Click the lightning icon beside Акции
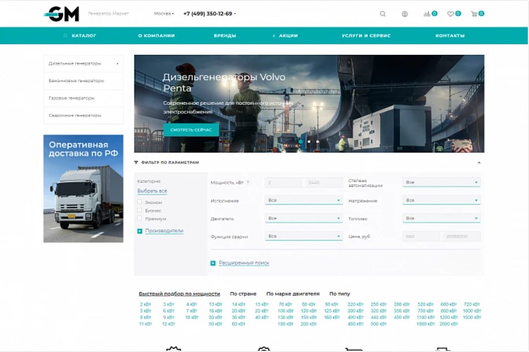 coord(274,36)
